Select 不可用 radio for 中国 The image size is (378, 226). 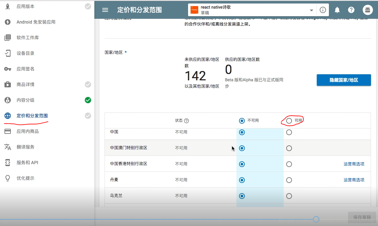(242, 132)
